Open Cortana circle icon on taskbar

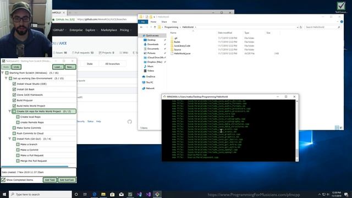(76, 194)
